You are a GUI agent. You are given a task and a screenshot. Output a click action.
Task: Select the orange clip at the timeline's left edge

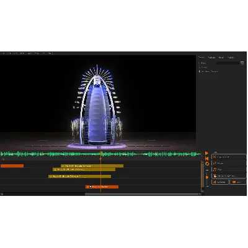[12, 166]
